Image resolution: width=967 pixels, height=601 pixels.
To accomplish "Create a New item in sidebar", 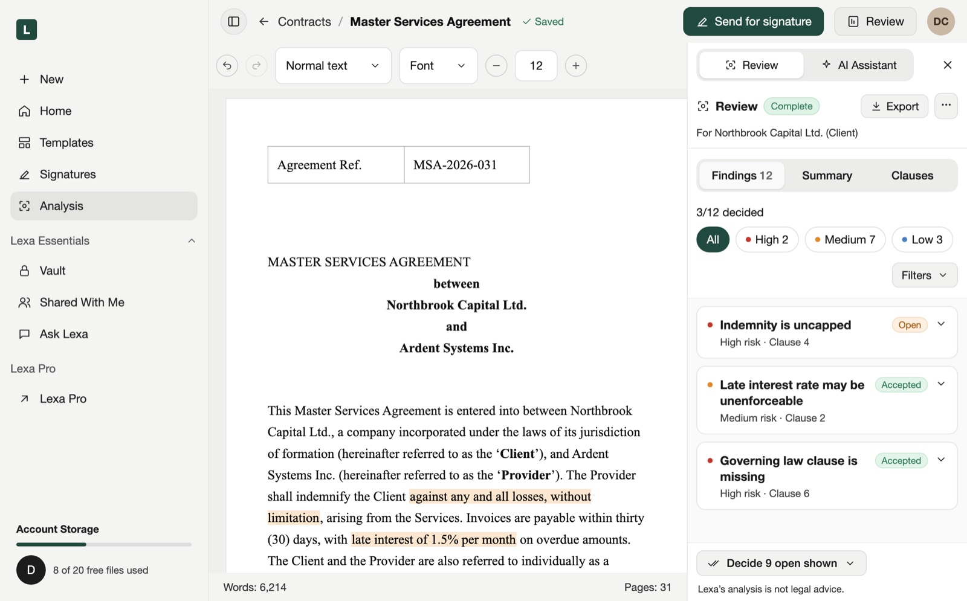I will (x=104, y=79).
